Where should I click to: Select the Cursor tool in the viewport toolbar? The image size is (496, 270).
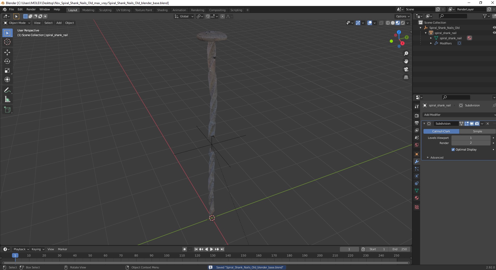pyautogui.click(x=7, y=42)
